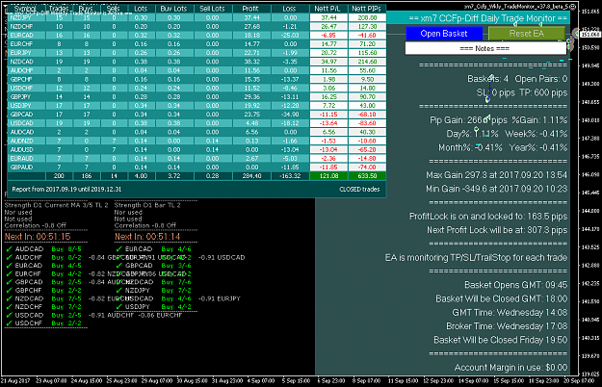This screenshot has height=387, width=602.
Task: Click "Strength D1 Bar TL 2" heading
Action: coord(147,205)
